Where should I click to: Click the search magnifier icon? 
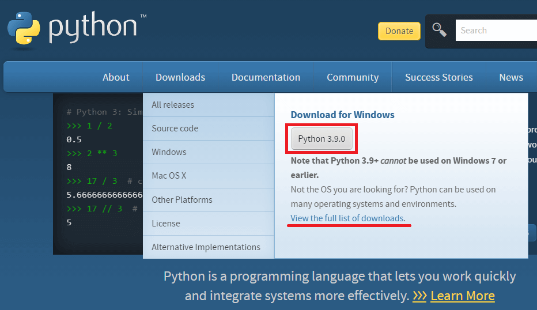tap(439, 30)
